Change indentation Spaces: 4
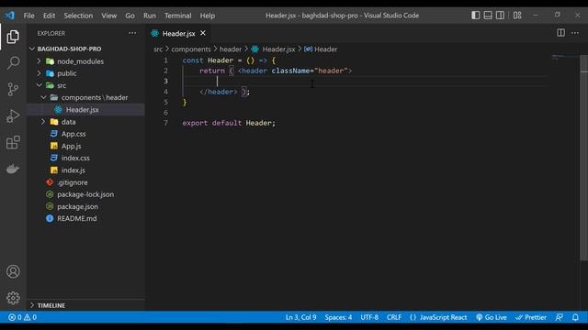This screenshot has width=588, height=330. 338,317
